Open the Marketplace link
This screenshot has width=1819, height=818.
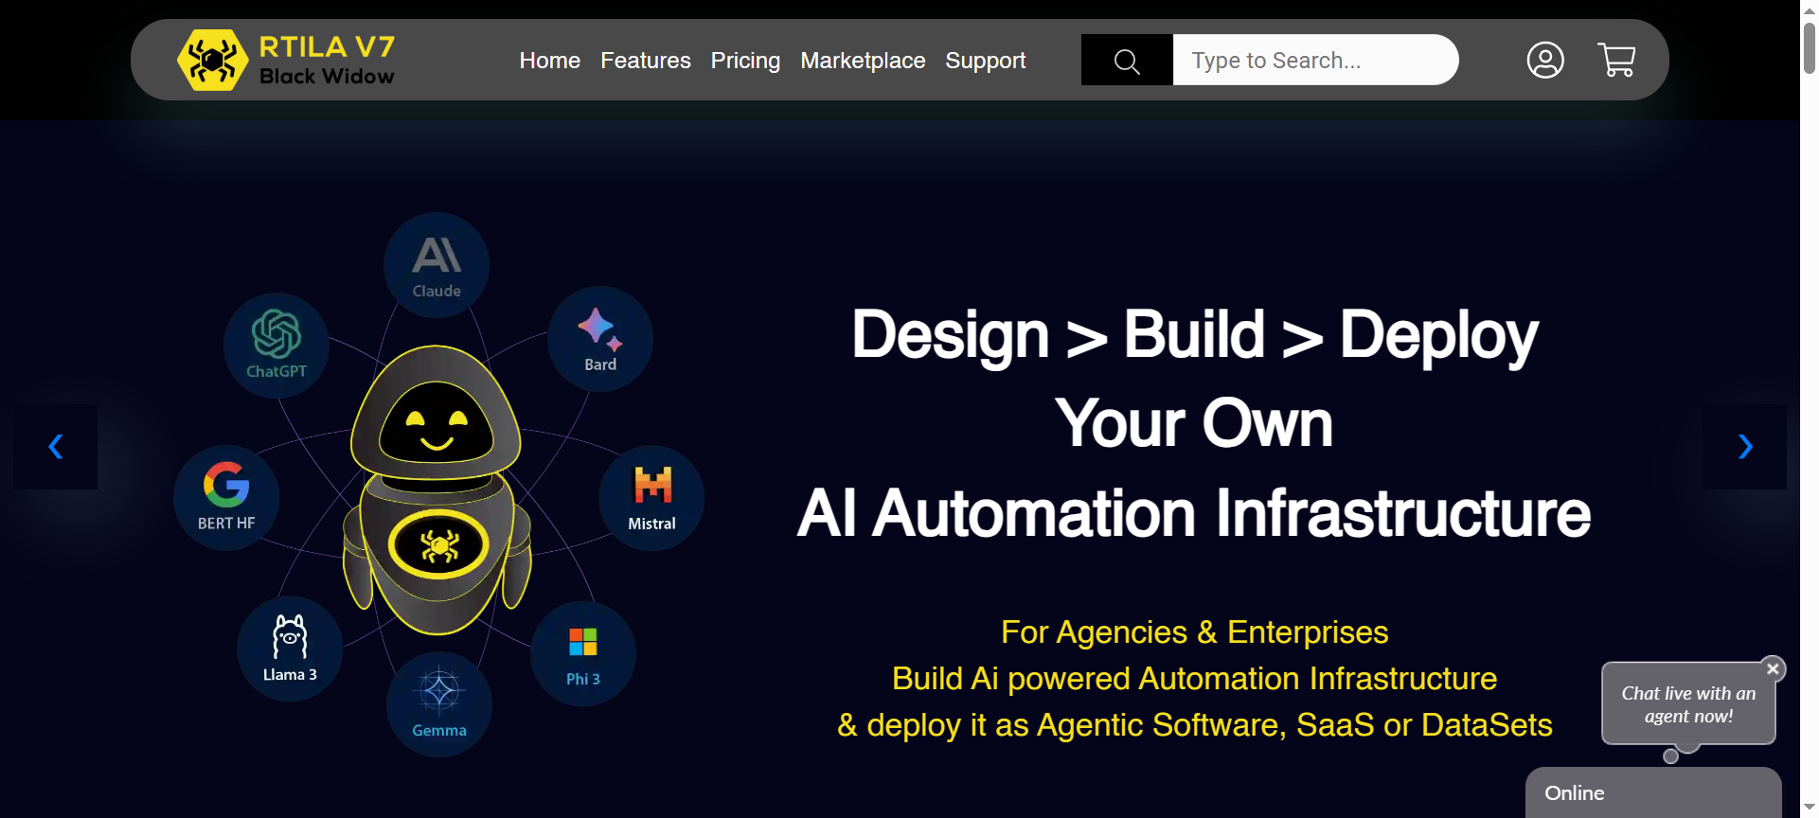863,61
